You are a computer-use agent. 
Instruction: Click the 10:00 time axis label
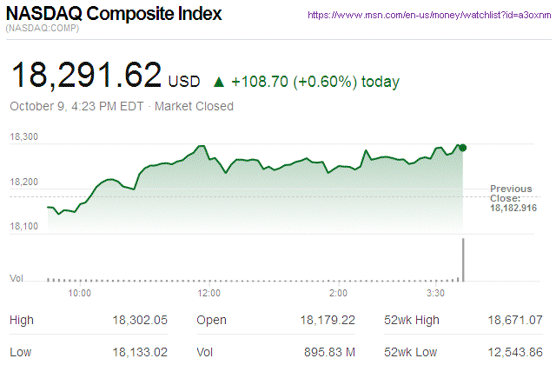(80, 294)
